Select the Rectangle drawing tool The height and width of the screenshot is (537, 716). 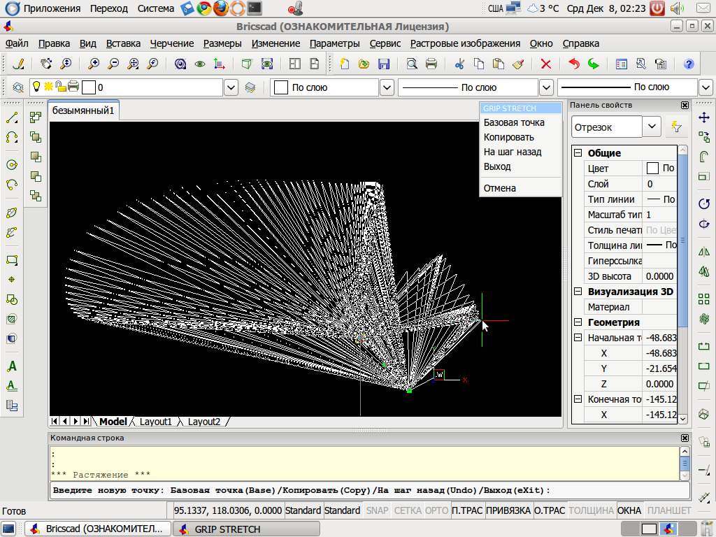12,260
